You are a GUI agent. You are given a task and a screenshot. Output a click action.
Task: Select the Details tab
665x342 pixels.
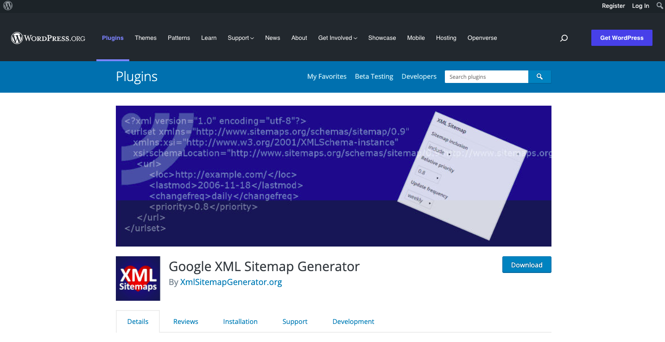click(x=138, y=321)
